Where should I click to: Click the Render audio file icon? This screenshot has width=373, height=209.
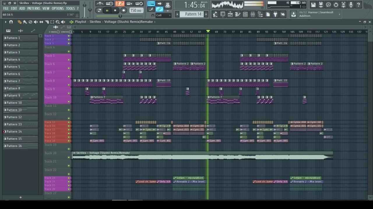coord(321,5)
